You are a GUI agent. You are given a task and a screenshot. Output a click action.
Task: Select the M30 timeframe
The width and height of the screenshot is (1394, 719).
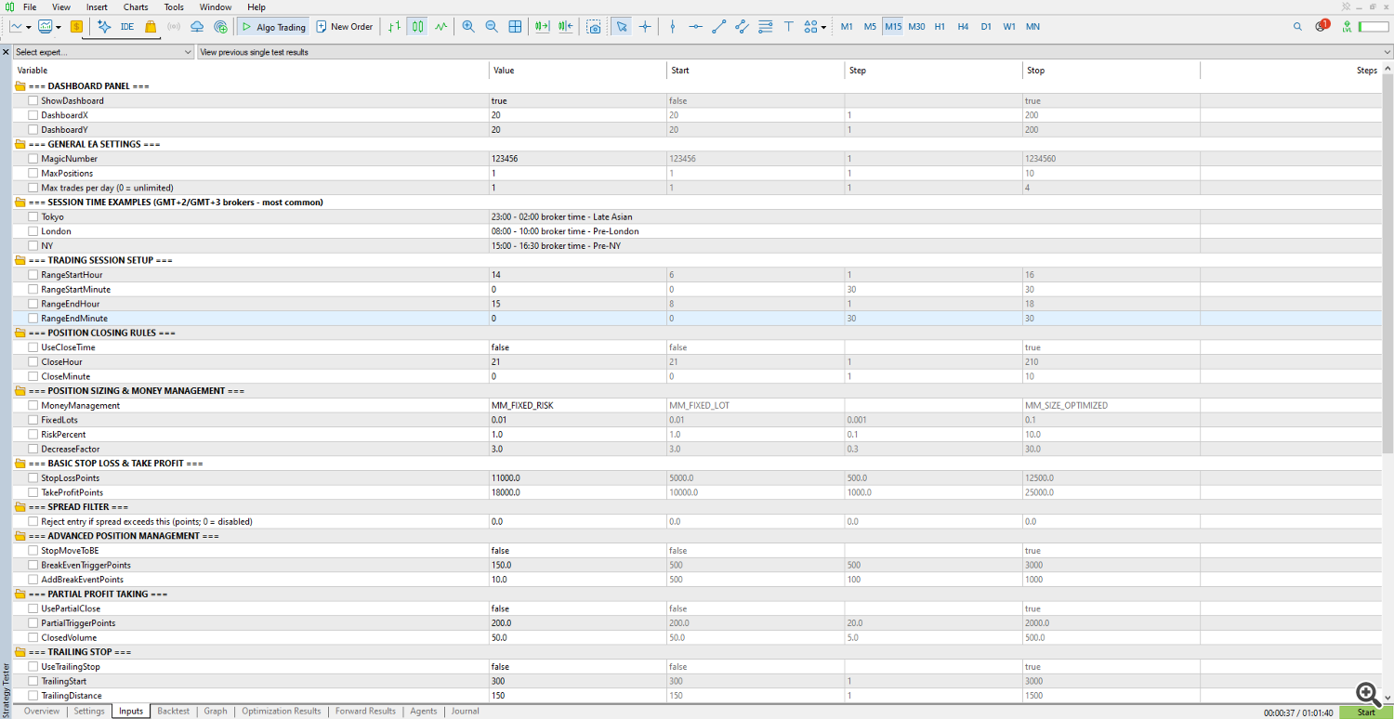coord(916,27)
